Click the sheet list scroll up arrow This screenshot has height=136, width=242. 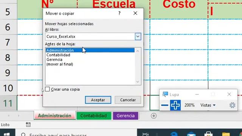click(138, 51)
